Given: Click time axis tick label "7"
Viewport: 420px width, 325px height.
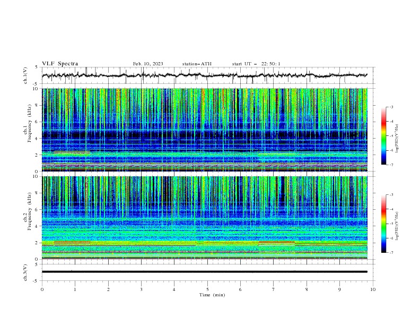Looking at the screenshot, I should (274, 289).
